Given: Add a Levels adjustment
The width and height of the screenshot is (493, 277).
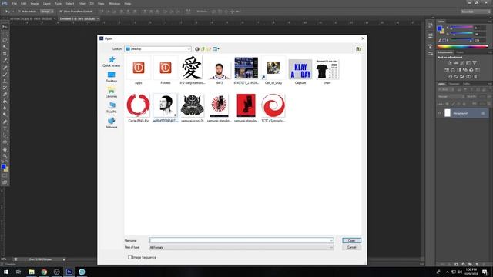Looking at the screenshot, I should tap(455, 63).
